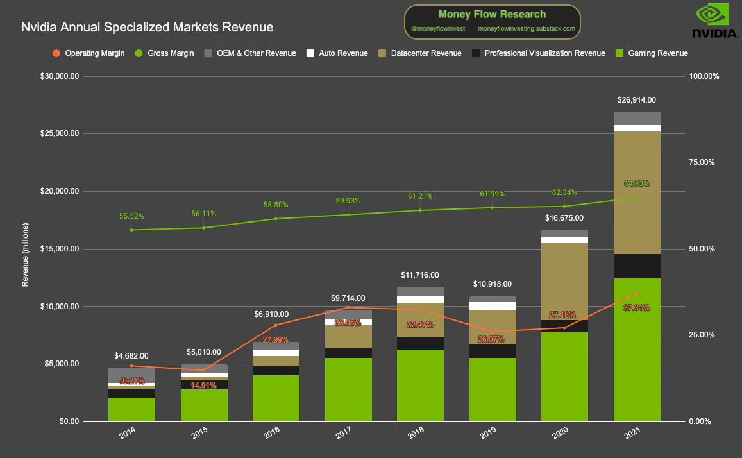This screenshot has height=458, width=742.
Task: Click the 'Gaming Revenue' legend label
Action: [x=658, y=53]
